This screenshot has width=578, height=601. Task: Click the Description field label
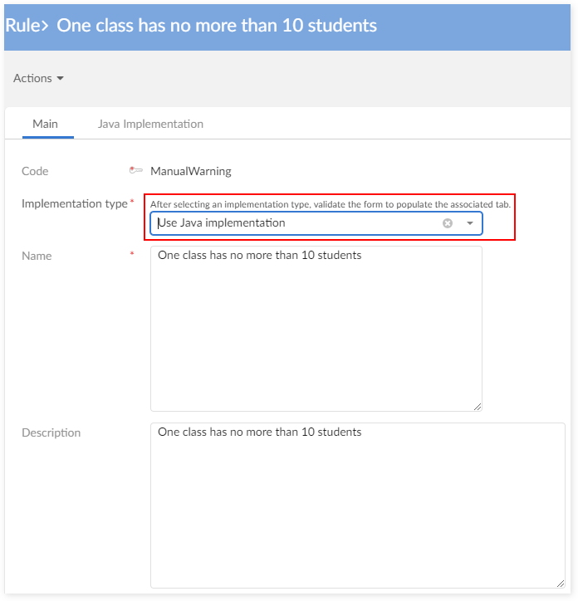pyautogui.click(x=51, y=432)
